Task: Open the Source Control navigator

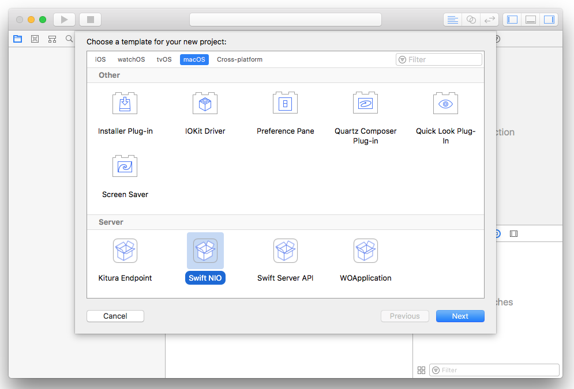Action: (35, 39)
